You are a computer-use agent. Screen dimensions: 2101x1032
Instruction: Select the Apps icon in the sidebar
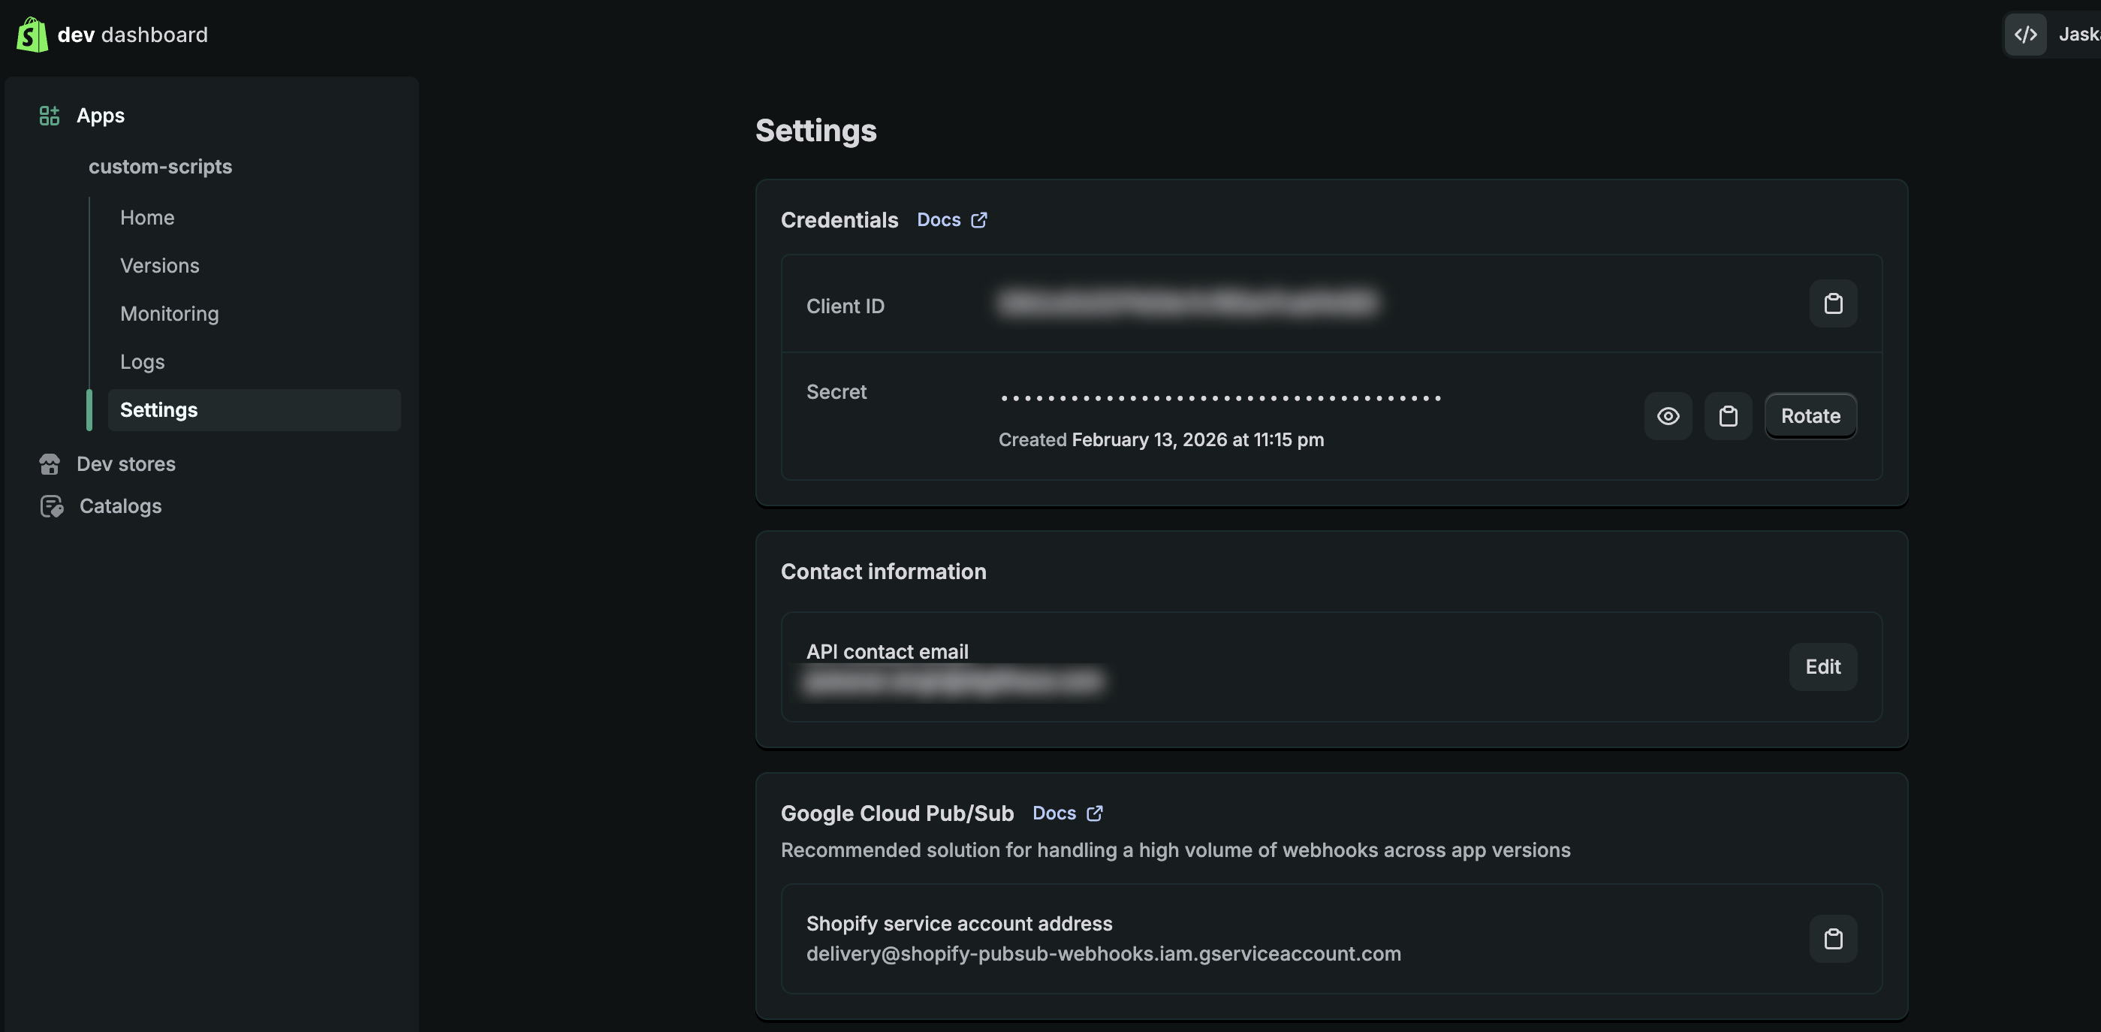point(49,115)
